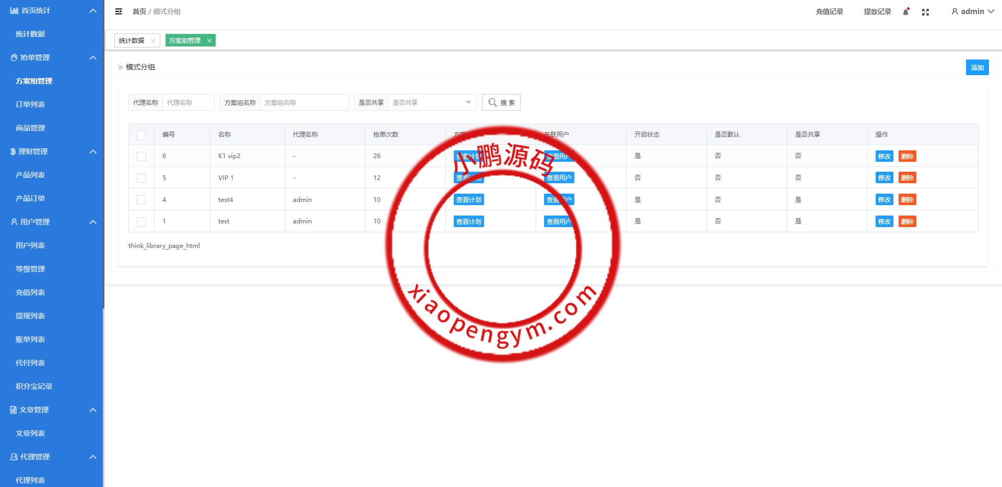Expand the admin user menu
This screenshot has width=1002, height=487.
972,11
